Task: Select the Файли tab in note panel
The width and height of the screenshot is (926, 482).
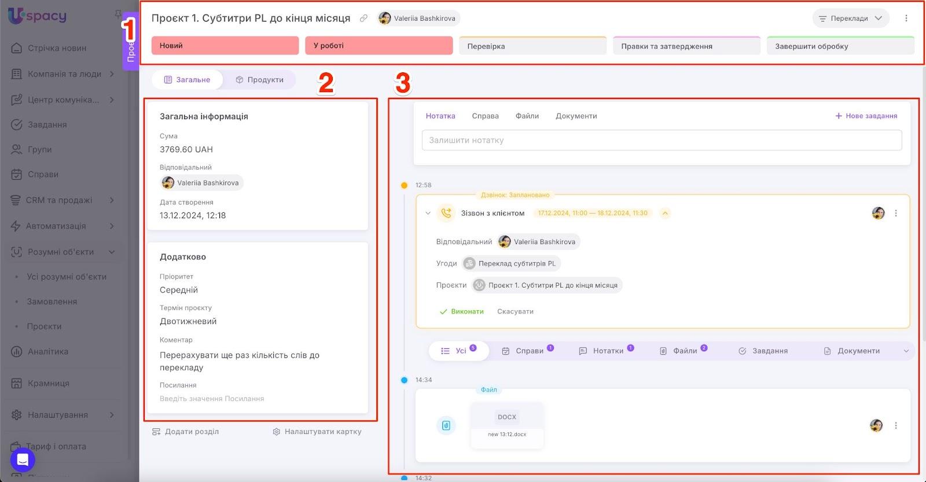Action: point(527,116)
